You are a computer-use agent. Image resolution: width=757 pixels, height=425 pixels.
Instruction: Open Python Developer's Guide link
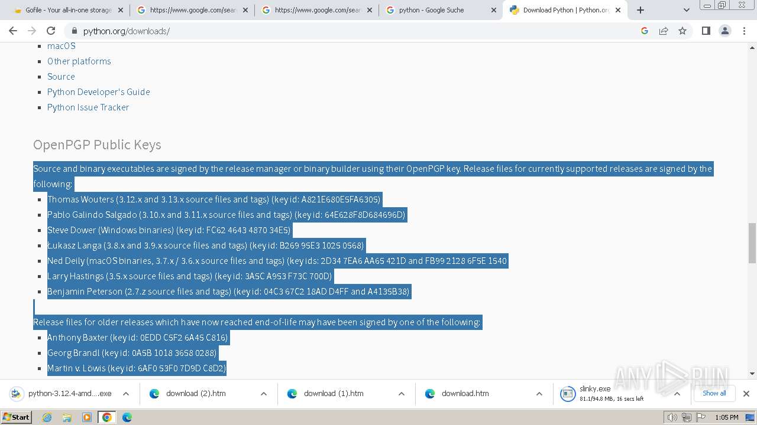(99, 91)
